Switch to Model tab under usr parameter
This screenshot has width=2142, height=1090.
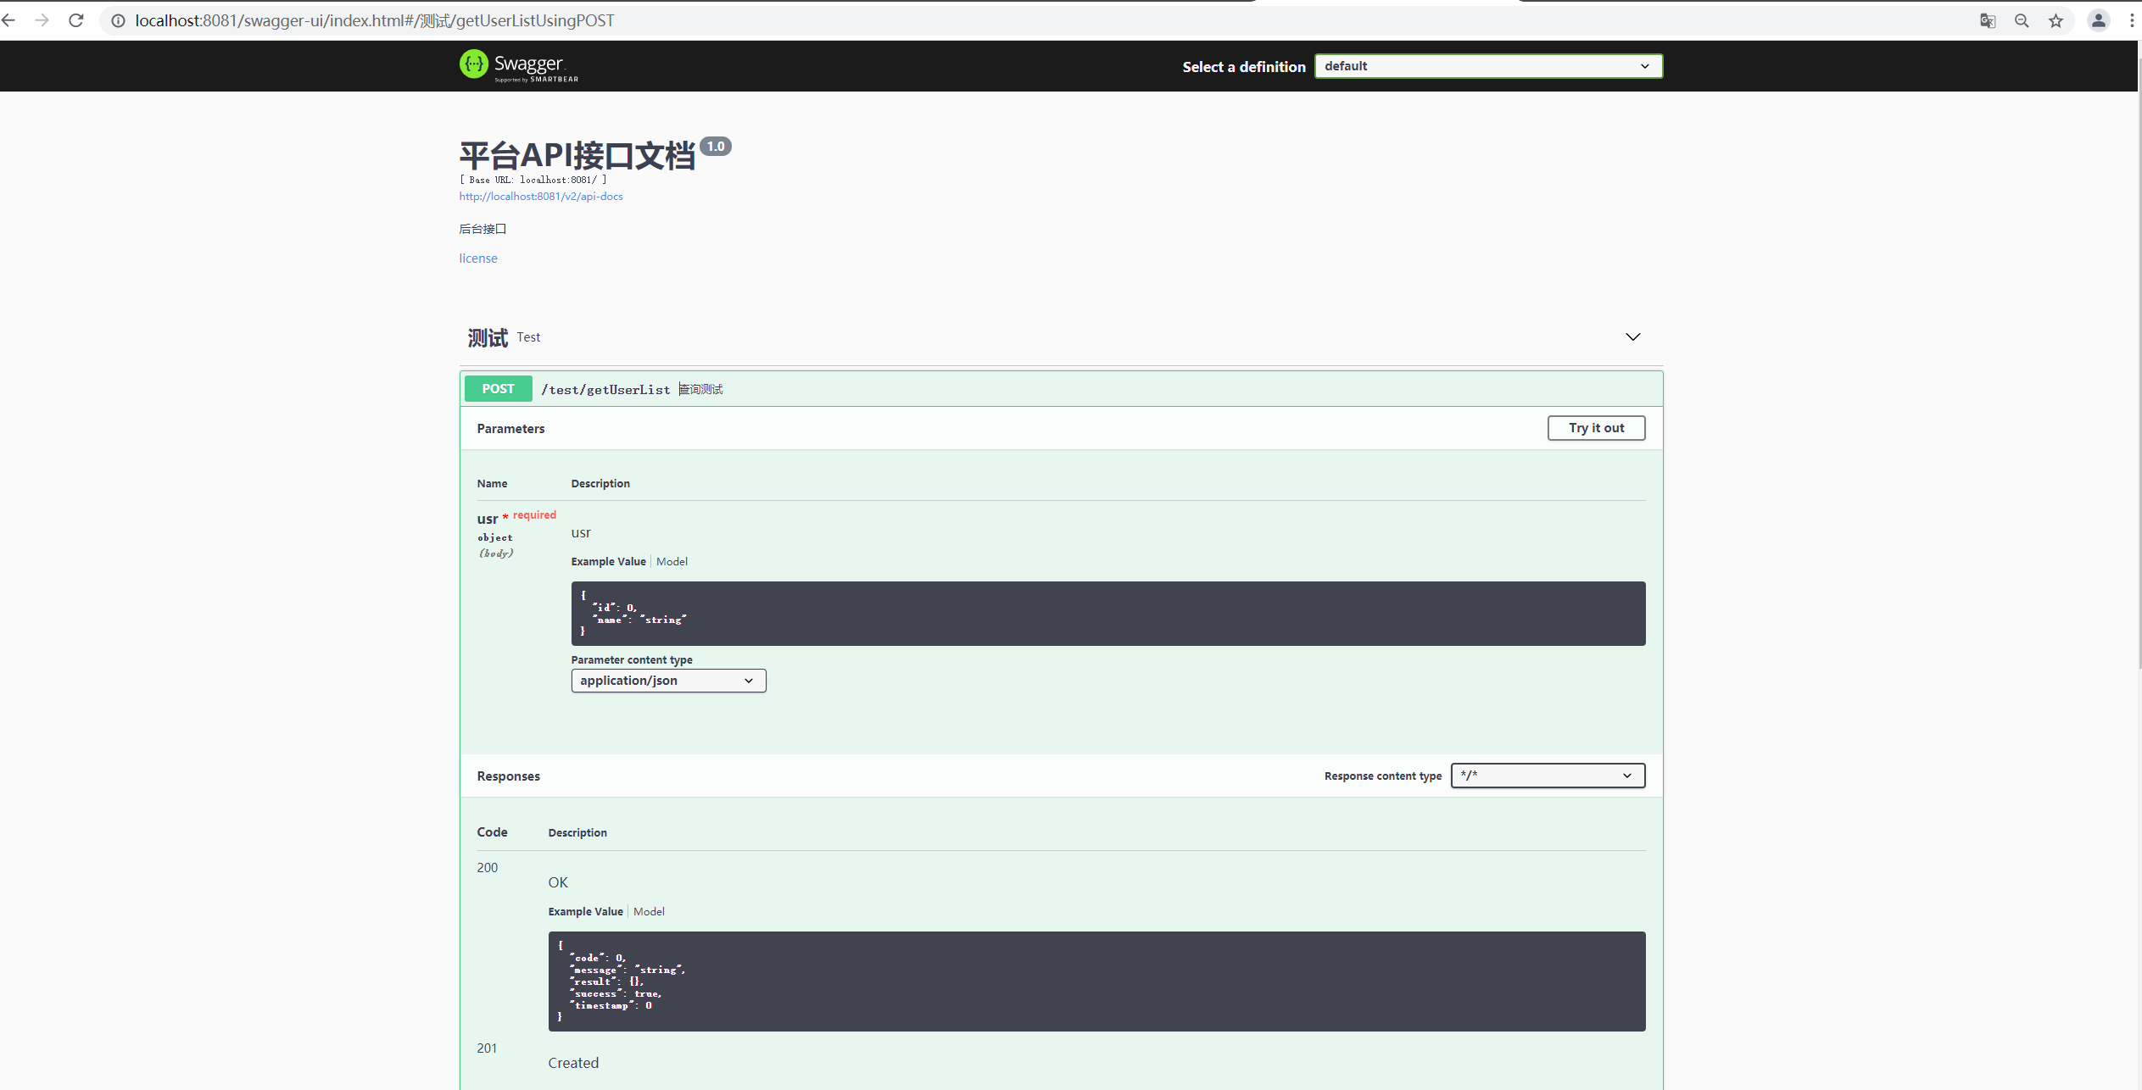coord(672,561)
